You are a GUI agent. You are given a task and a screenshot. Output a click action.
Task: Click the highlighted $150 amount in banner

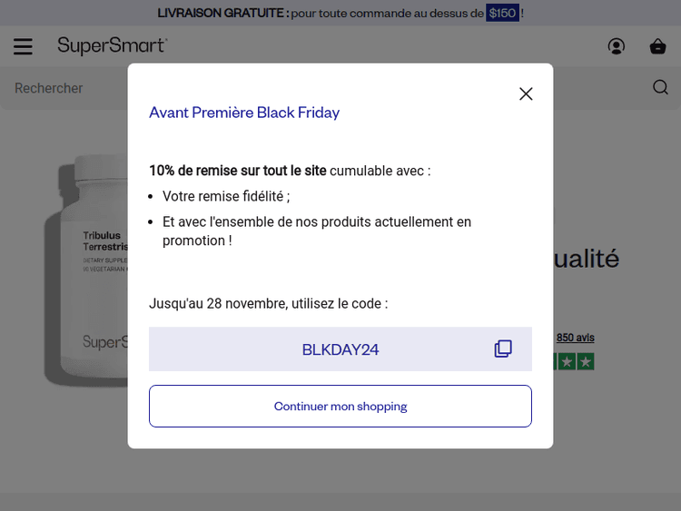(502, 13)
